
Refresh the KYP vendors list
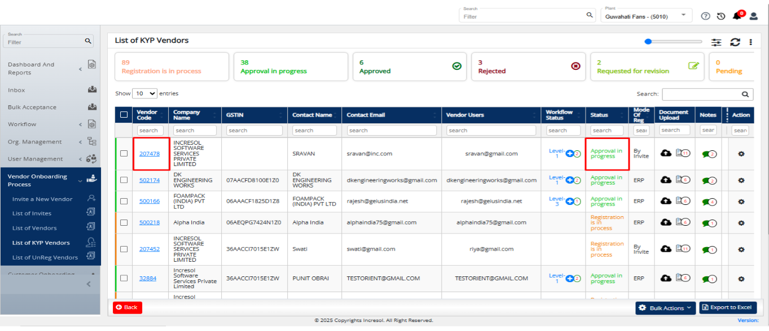735,42
